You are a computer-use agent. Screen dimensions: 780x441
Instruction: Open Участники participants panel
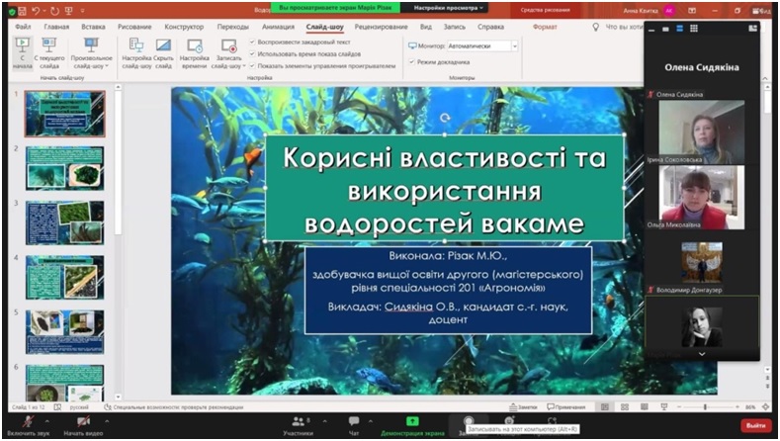pos(298,426)
